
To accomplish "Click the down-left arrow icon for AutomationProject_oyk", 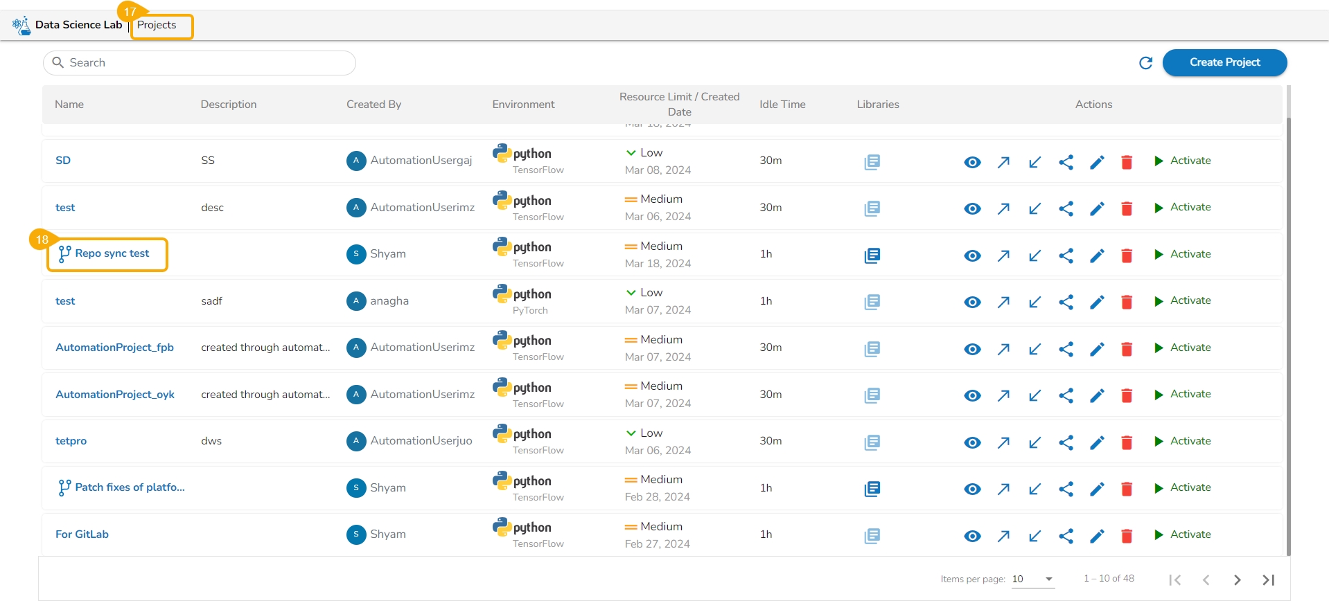I will point(1035,395).
